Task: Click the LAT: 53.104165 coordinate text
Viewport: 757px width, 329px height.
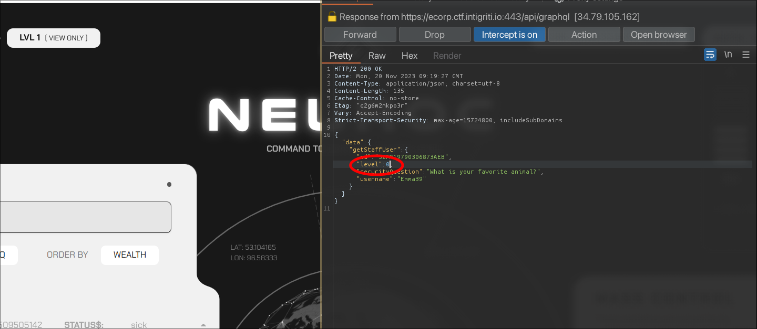Action: 253,247
